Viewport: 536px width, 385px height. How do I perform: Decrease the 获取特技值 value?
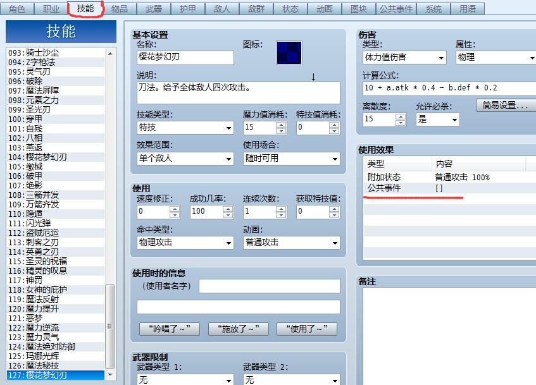[x=334, y=215]
